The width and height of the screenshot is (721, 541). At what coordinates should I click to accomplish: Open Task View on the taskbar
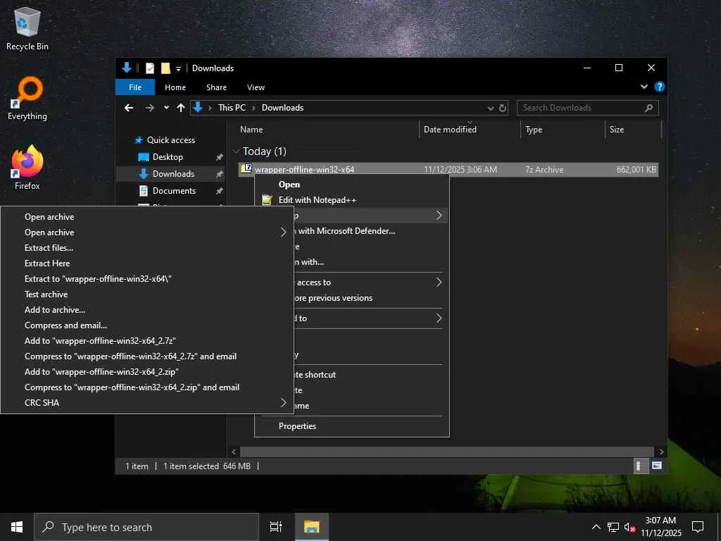click(x=276, y=527)
